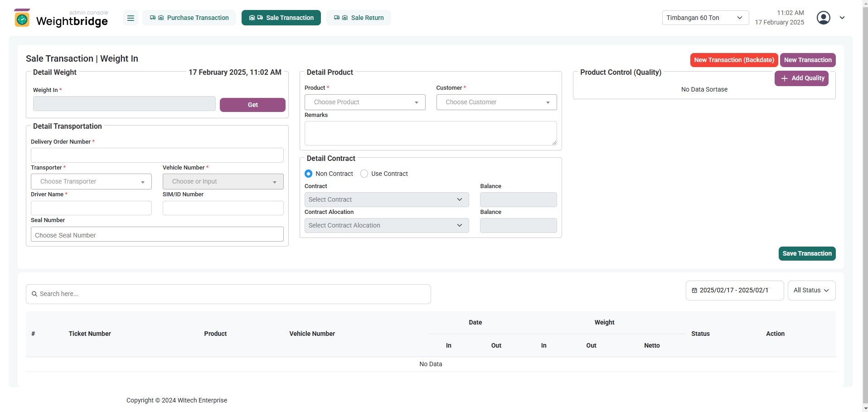868x412 pixels.
Task: Expand the Choose Transporter dropdown
Action: (91, 182)
